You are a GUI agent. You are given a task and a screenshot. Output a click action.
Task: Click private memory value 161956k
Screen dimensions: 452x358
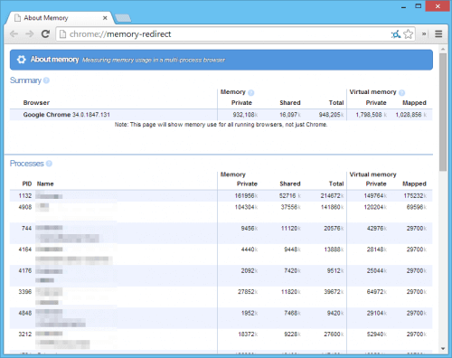[x=246, y=196]
